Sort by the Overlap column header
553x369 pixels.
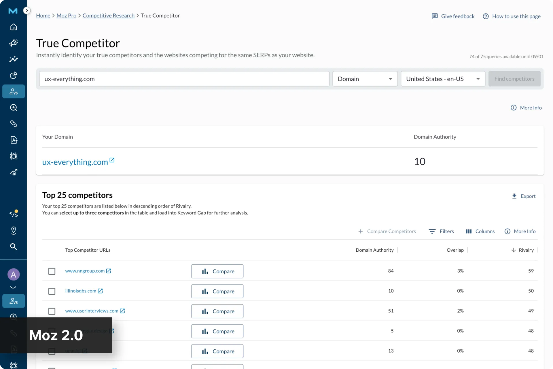click(x=455, y=250)
